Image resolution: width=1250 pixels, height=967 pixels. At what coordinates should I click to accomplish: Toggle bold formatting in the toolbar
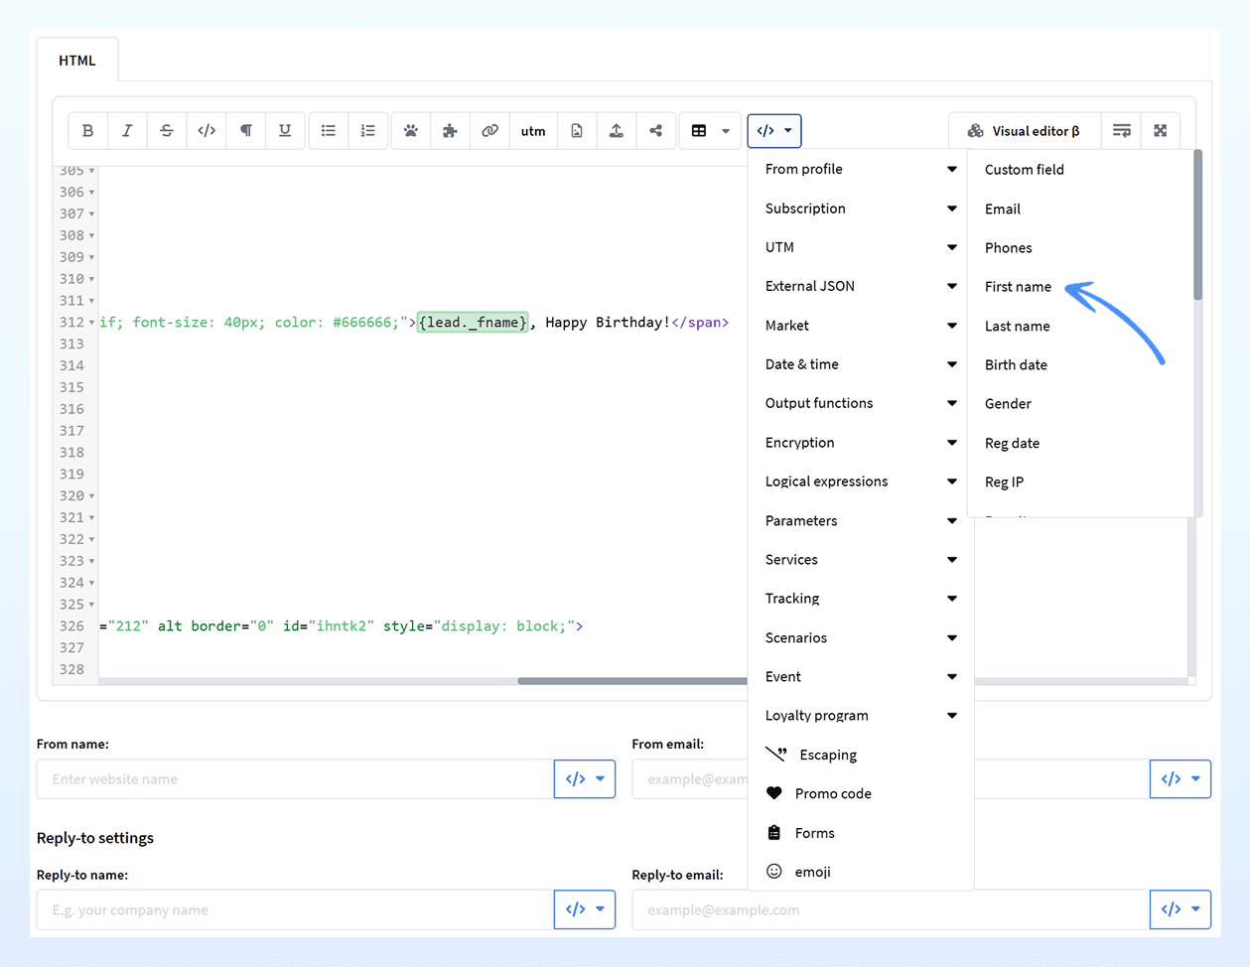tap(87, 131)
